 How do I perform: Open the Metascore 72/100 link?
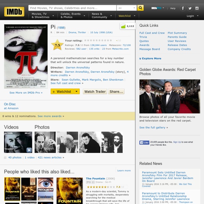(x=126, y=45)
